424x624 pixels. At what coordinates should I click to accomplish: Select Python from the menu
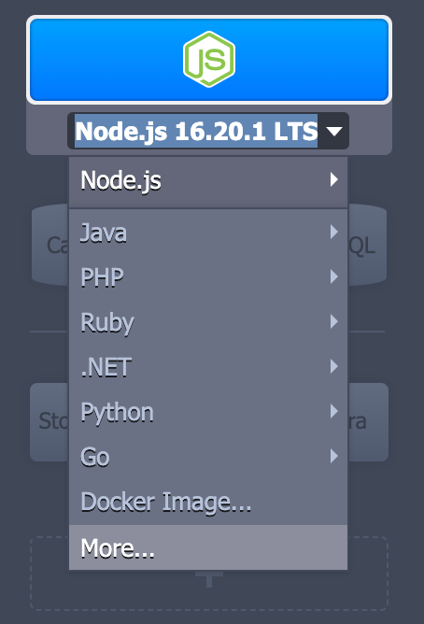click(118, 413)
